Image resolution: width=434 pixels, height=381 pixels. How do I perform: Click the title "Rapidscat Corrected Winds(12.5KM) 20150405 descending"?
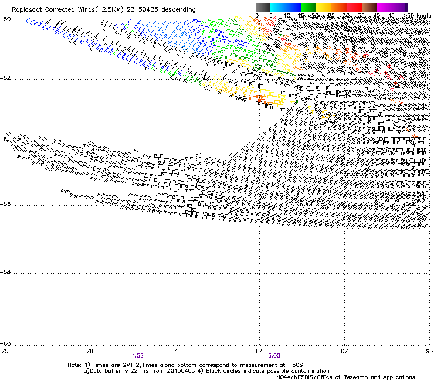104,10
